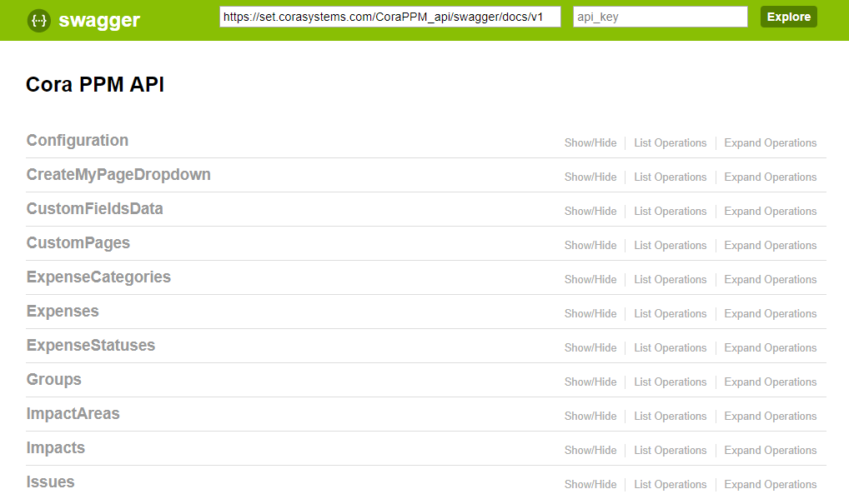This screenshot has height=499, width=849.
Task: Expand Operations for CreateMyPageDropdown
Action: pos(771,177)
